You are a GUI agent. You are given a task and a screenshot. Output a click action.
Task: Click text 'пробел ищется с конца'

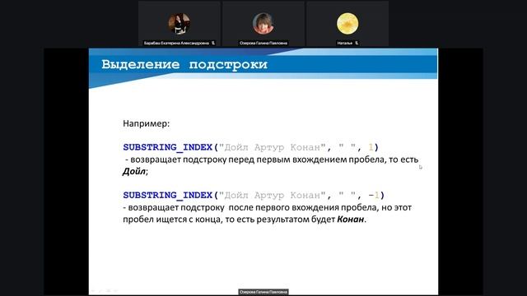171,220
